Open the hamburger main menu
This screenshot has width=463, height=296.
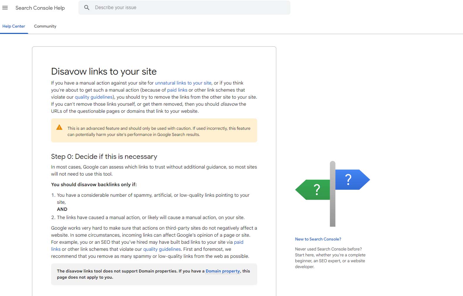coord(5,8)
